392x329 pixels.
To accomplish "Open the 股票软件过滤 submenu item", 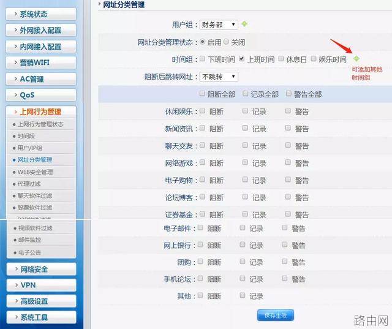I will coord(35,208).
